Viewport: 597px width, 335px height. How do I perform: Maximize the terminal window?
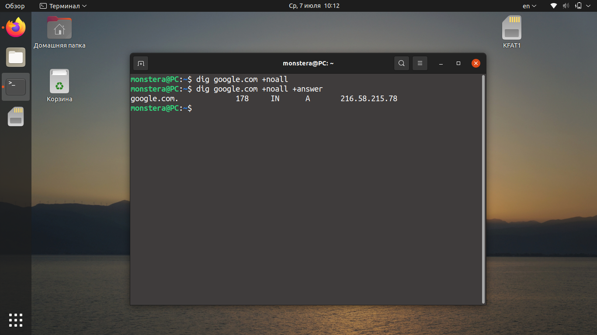coord(458,63)
